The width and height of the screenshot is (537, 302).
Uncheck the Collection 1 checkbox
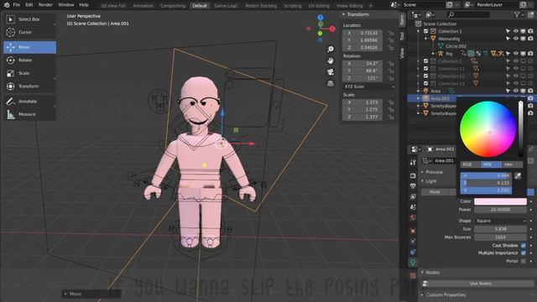click(x=425, y=31)
